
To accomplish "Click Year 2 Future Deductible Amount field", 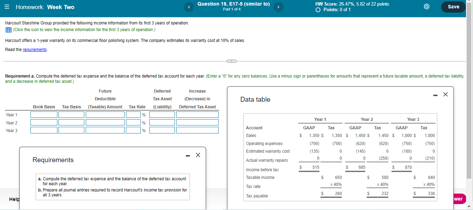I will [105, 122].
